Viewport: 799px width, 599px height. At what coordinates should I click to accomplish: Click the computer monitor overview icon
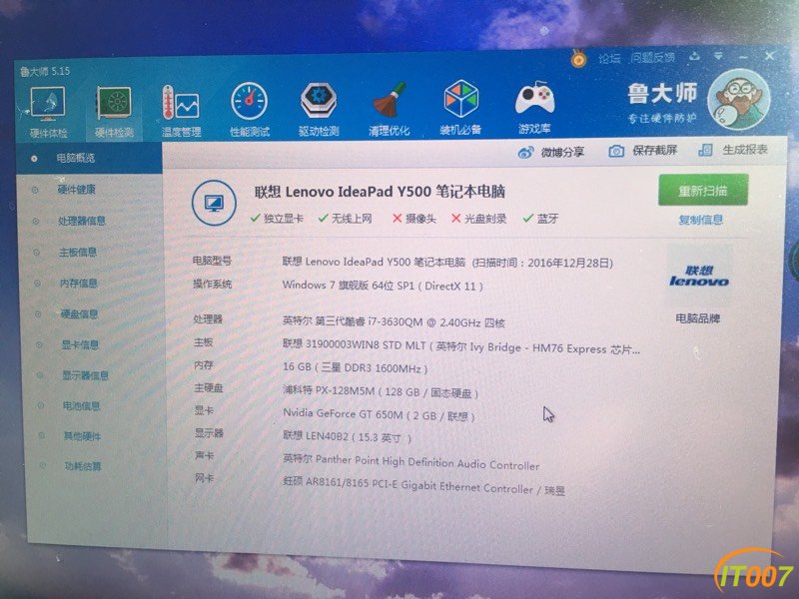pos(214,203)
